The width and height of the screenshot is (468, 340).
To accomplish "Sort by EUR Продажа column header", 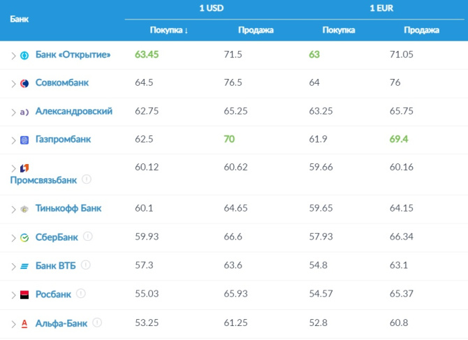I will pyautogui.click(x=421, y=30).
